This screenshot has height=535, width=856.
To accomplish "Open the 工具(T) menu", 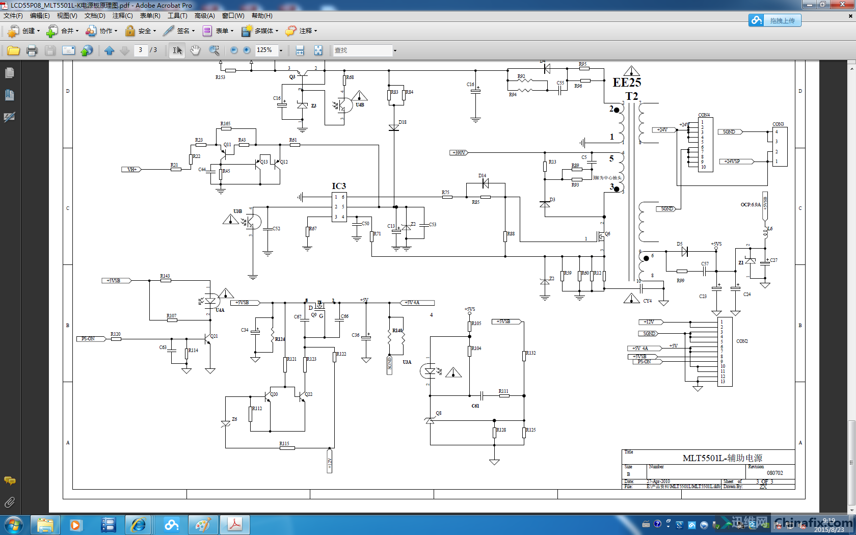I will 177,16.
